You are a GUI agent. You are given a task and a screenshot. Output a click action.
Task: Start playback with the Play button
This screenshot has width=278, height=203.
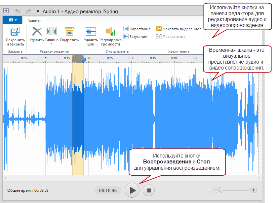pyautogui.click(x=132, y=190)
